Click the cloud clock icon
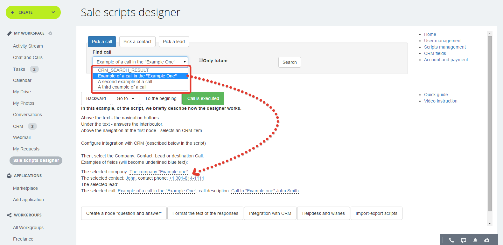This screenshot has height=245, width=503. click(487, 240)
